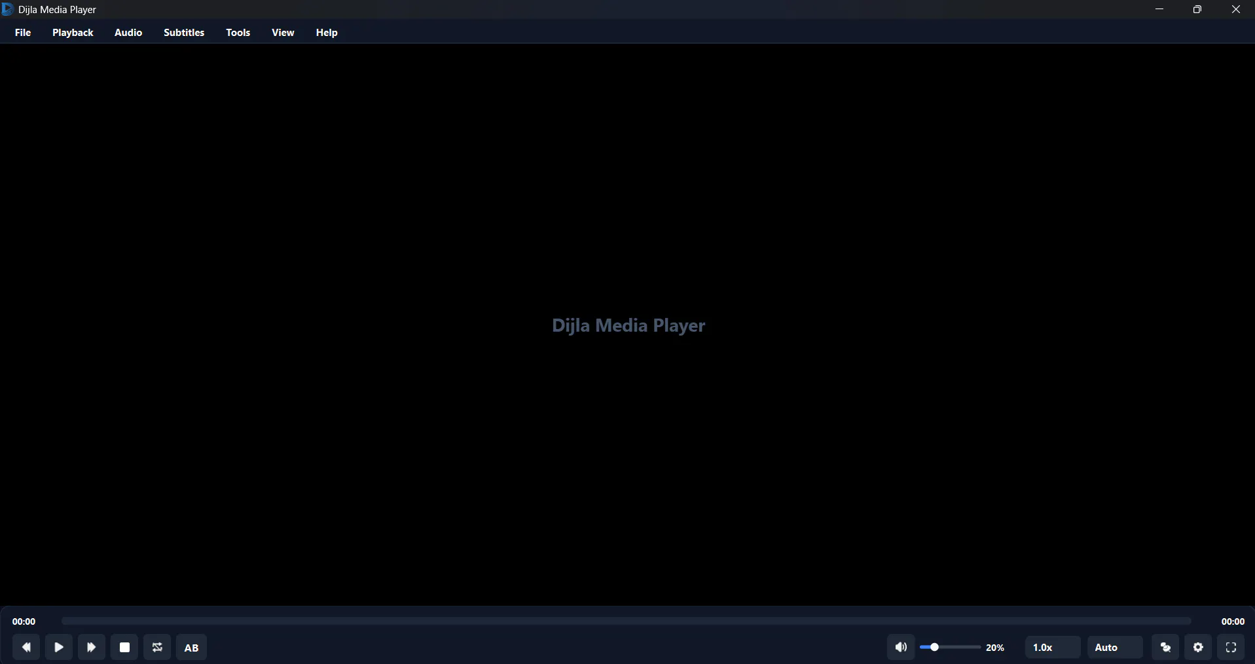The width and height of the screenshot is (1255, 664).
Task: Open the Auto dropdown
Action: click(x=1115, y=648)
